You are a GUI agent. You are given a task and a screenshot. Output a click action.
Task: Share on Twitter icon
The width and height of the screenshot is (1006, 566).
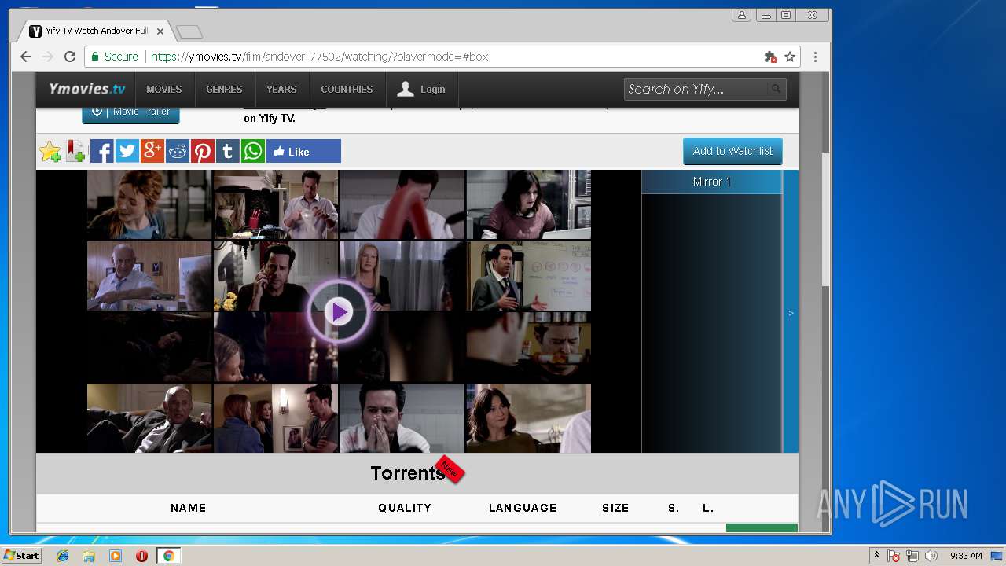point(127,151)
